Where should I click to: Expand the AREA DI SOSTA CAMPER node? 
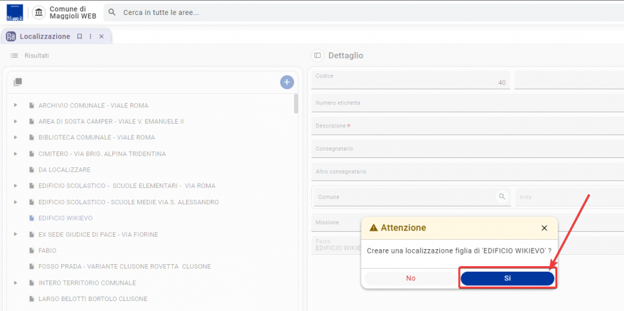click(x=16, y=121)
